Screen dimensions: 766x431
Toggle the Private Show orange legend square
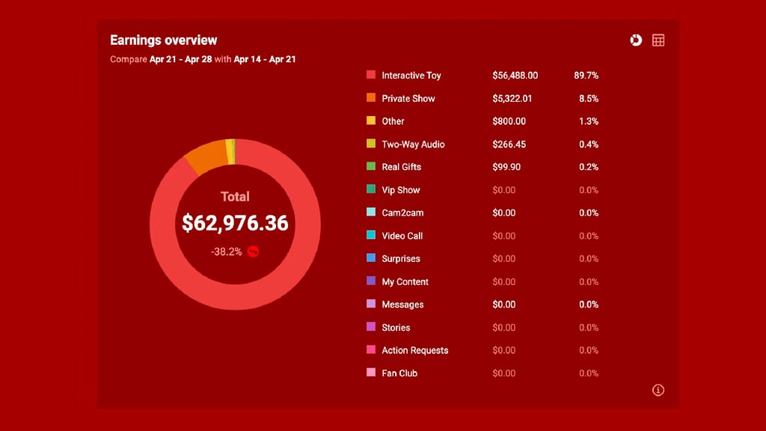click(x=371, y=98)
